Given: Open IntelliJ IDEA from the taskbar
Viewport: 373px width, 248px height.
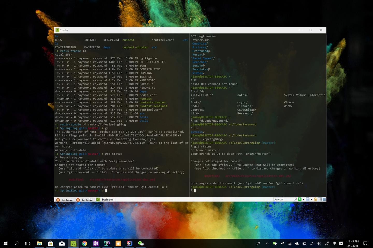Looking at the screenshot, I should [x=130, y=243].
